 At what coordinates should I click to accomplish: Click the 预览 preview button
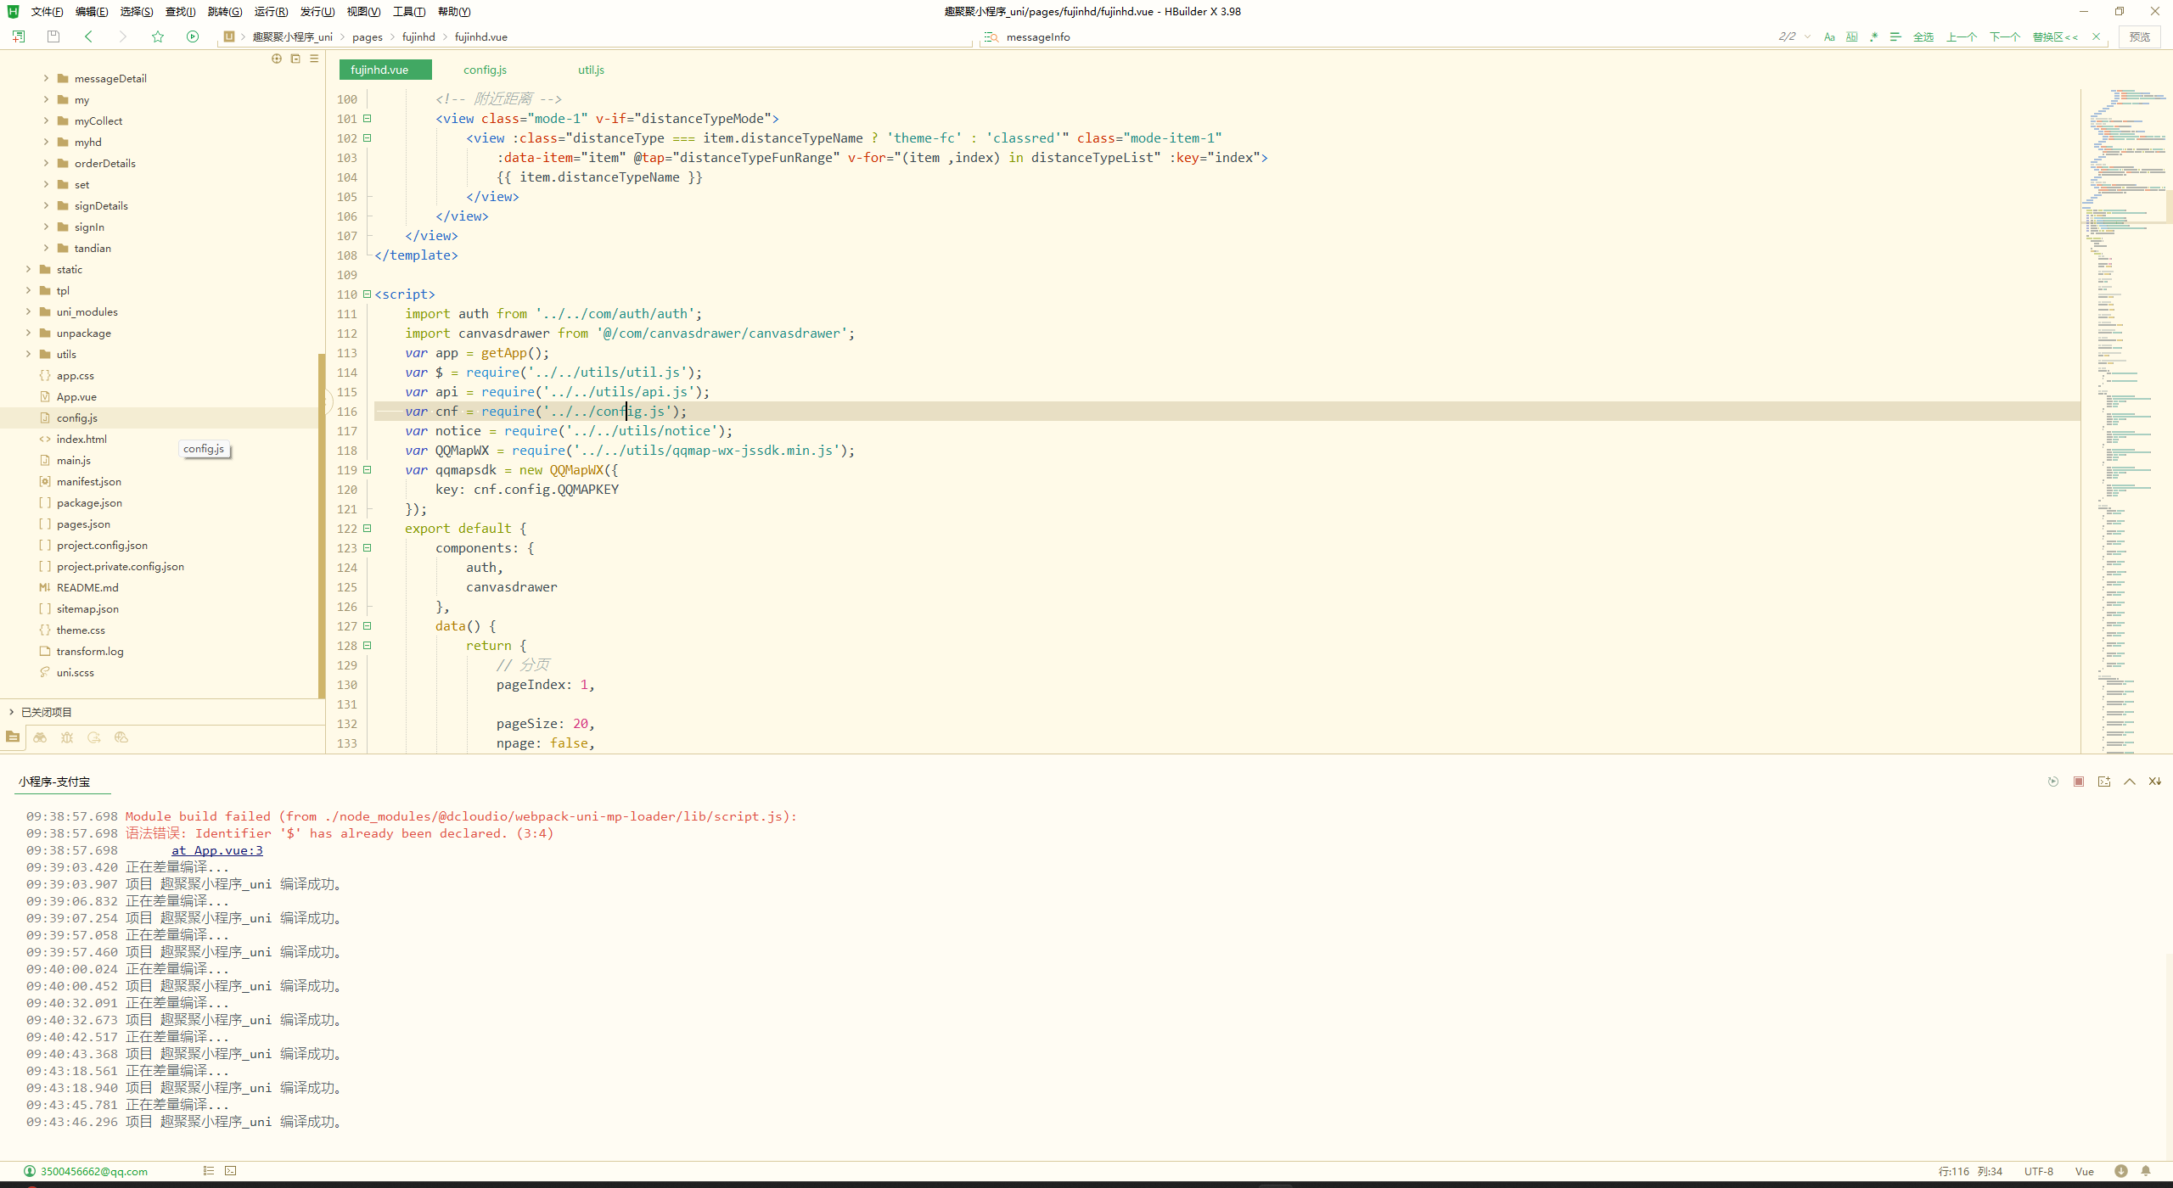click(2140, 36)
